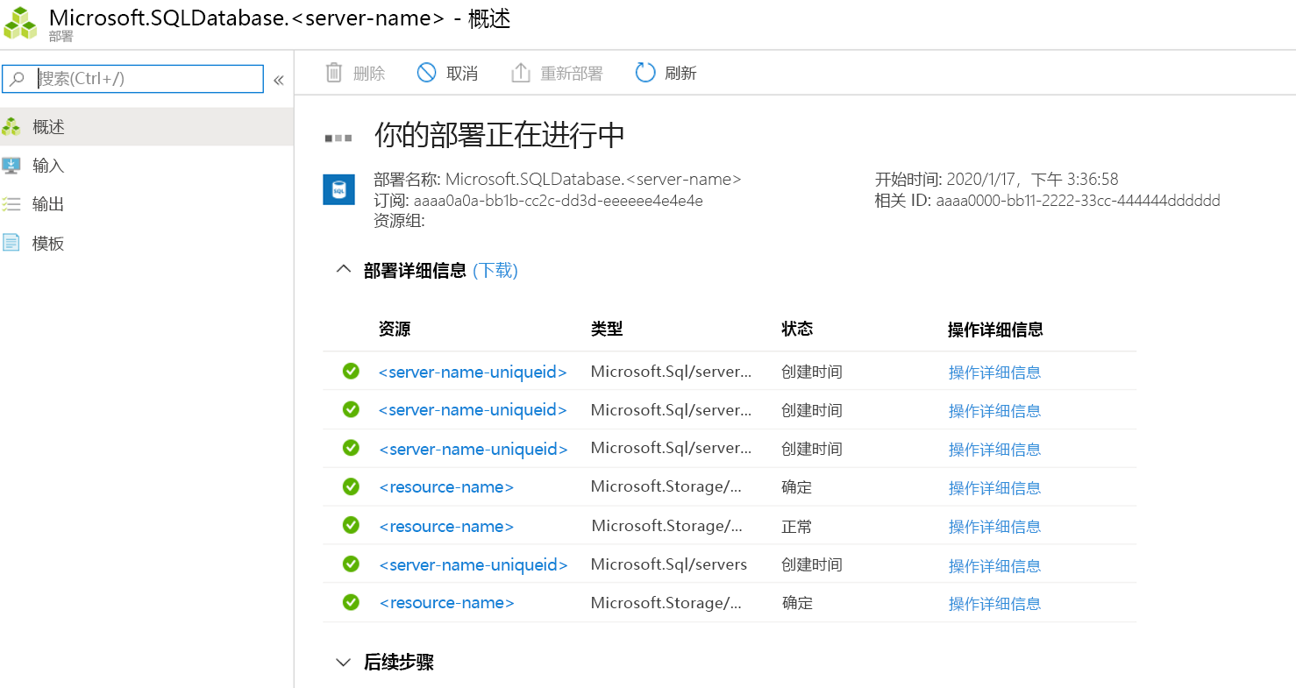The height and width of the screenshot is (688, 1296).
Task: Open the 输入 inputs menu item
Action: [x=146, y=166]
